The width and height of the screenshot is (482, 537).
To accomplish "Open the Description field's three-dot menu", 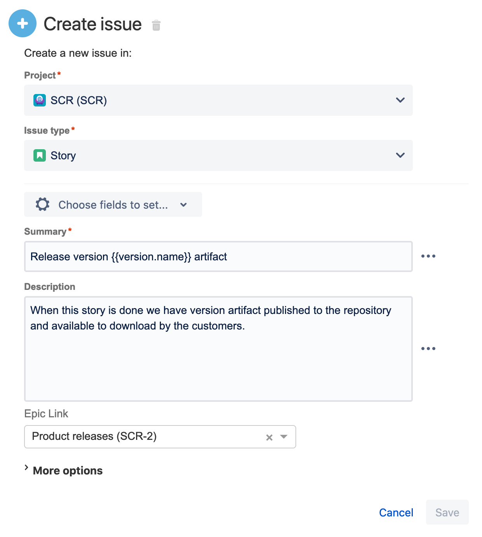I will coord(428,349).
